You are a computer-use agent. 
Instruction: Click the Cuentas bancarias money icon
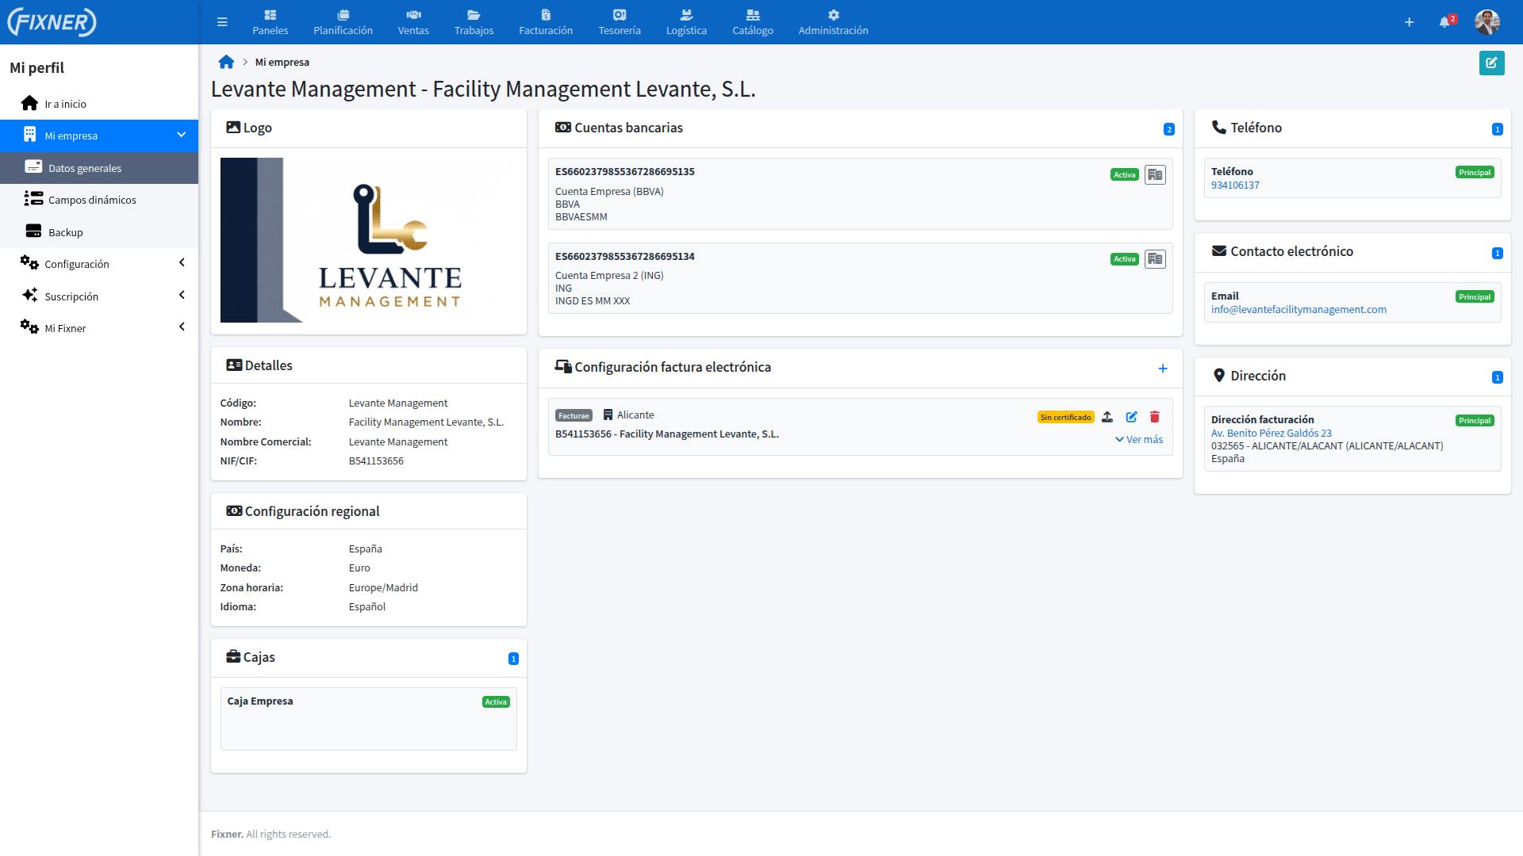coord(563,128)
